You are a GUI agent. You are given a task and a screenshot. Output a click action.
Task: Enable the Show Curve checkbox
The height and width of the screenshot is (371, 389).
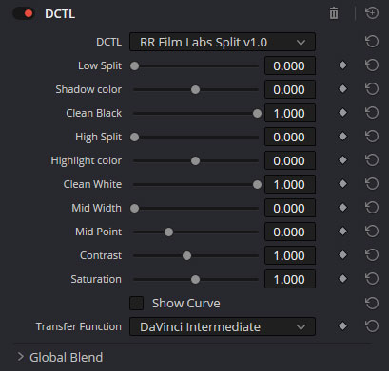pos(136,303)
